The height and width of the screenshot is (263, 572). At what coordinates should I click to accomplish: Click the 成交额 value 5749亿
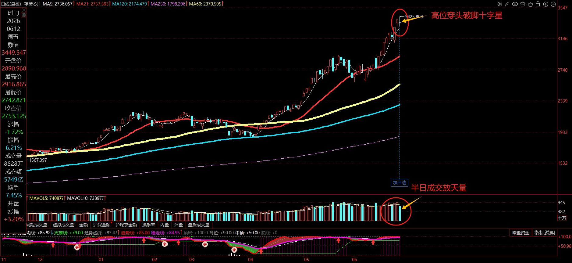pos(13,179)
